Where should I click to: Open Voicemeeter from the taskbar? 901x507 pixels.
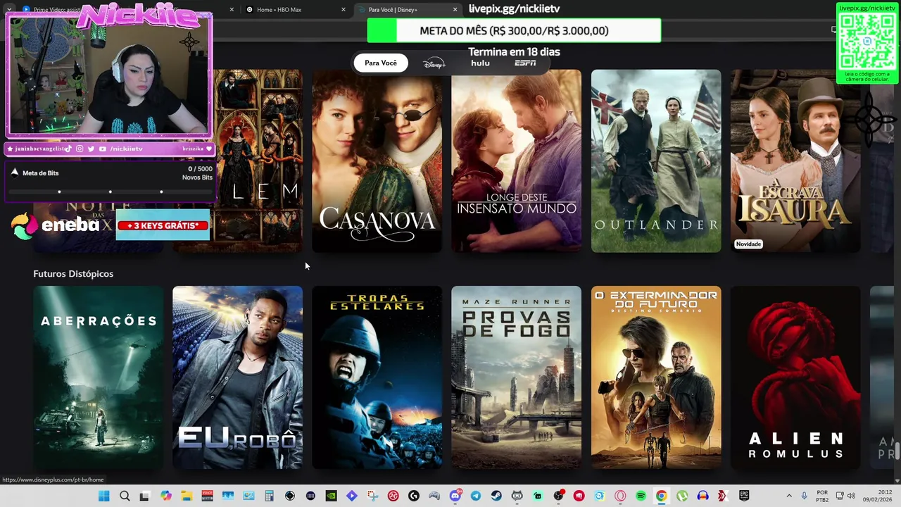point(207,496)
